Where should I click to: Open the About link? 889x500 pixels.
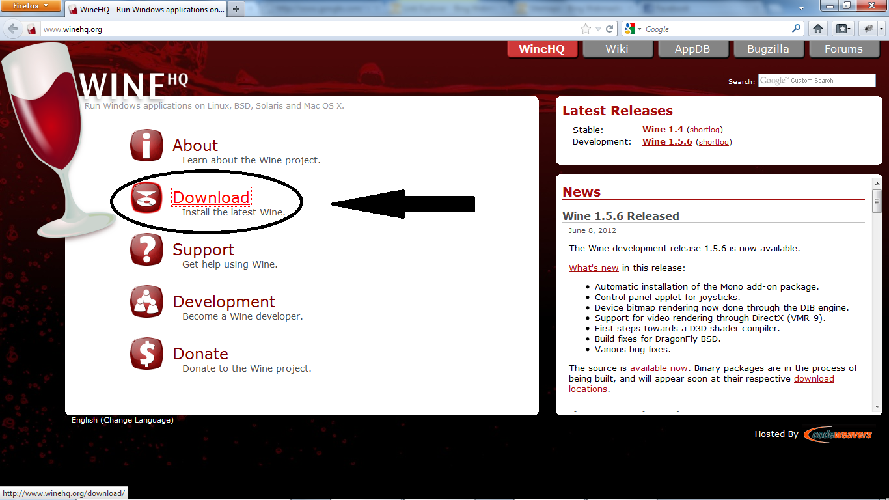pos(195,145)
